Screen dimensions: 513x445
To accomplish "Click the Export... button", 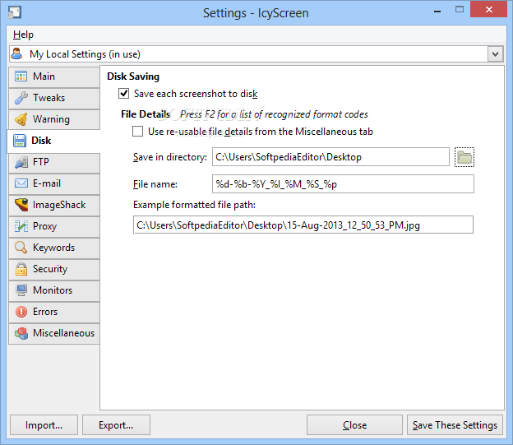I will point(116,425).
